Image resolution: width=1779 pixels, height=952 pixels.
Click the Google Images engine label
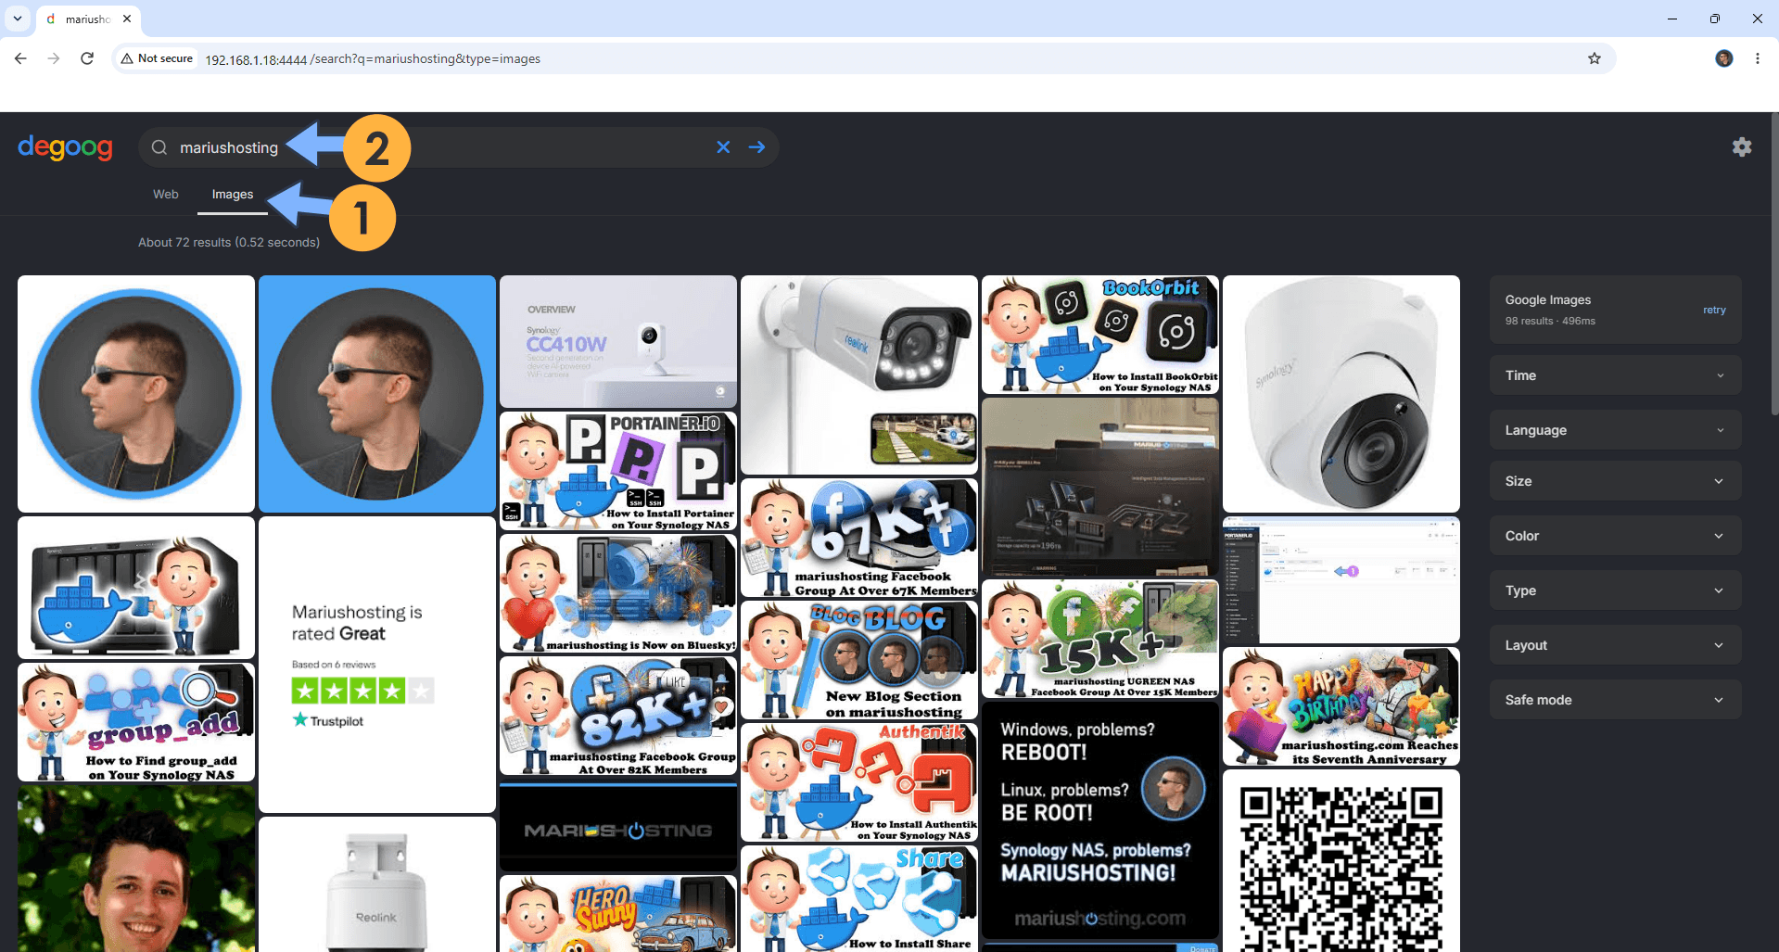coord(1548,299)
